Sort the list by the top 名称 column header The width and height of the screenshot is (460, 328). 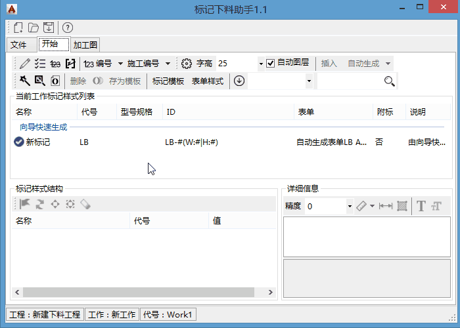tap(44, 112)
